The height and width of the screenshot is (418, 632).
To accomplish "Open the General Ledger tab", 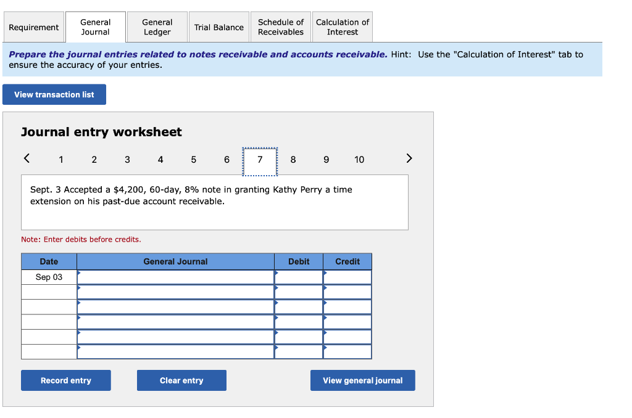I will [x=157, y=27].
